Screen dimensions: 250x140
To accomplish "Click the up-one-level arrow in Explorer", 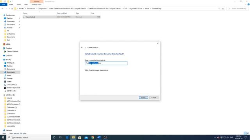I will click(x=12, y=9).
